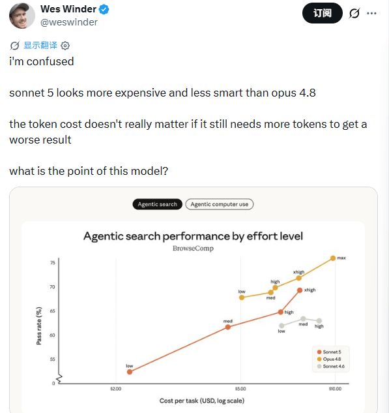This screenshot has height=413, width=389.
Task: Click the Opus 4.8 max data point
Action: [333, 258]
